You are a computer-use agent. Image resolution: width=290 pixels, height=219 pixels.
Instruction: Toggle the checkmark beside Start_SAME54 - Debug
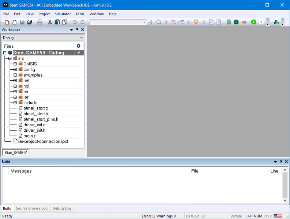click(x=78, y=53)
